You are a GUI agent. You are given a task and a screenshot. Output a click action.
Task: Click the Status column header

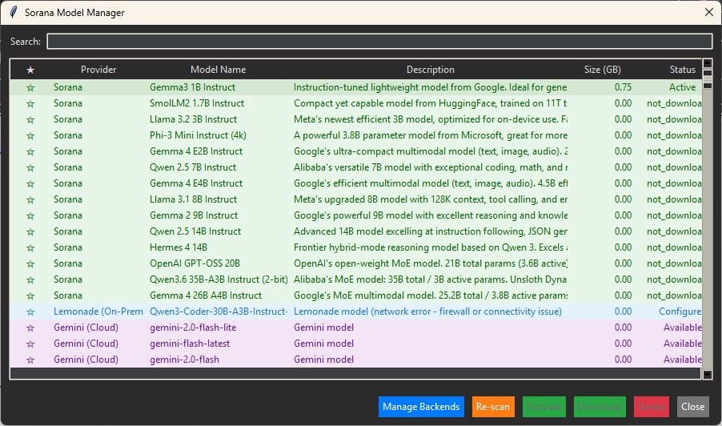point(683,70)
